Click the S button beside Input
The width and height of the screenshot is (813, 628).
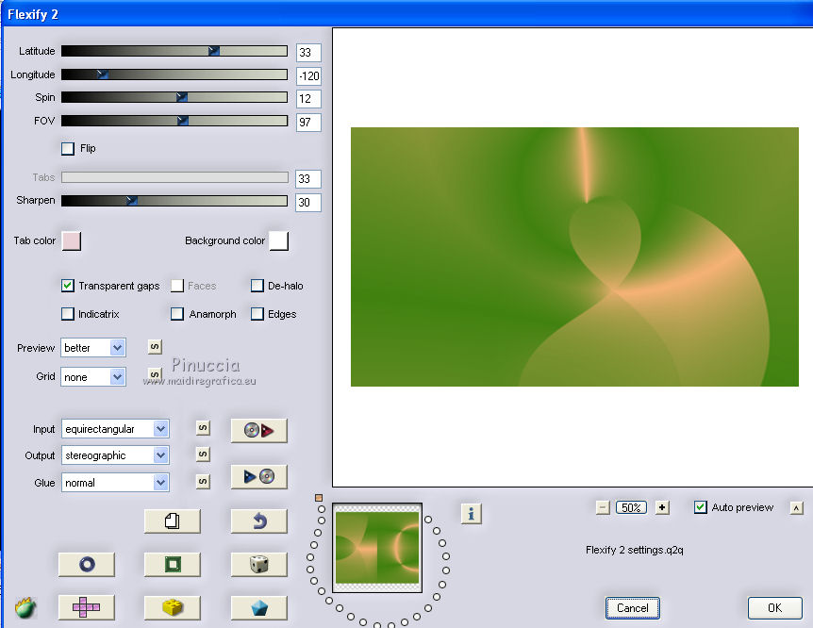[203, 428]
